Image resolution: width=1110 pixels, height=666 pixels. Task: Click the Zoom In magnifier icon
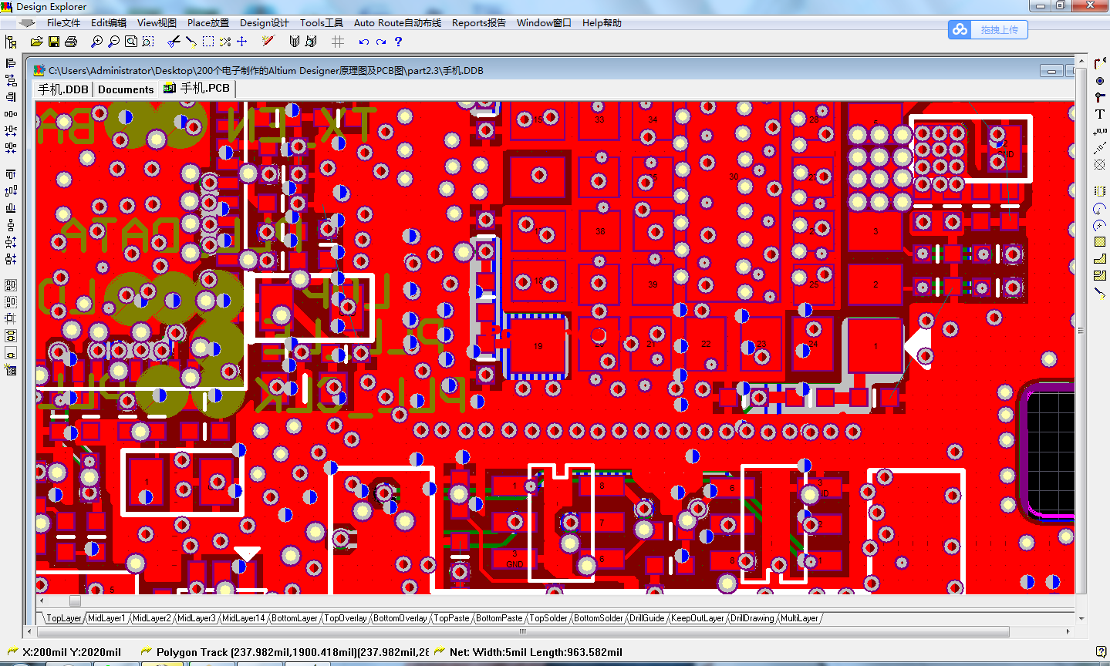(96, 42)
